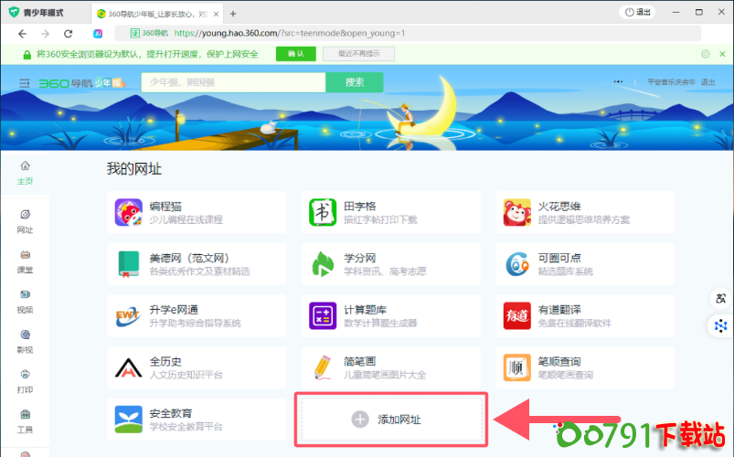Click the green 搜索 button
The width and height of the screenshot is (734, 457).
click(355, 82)
